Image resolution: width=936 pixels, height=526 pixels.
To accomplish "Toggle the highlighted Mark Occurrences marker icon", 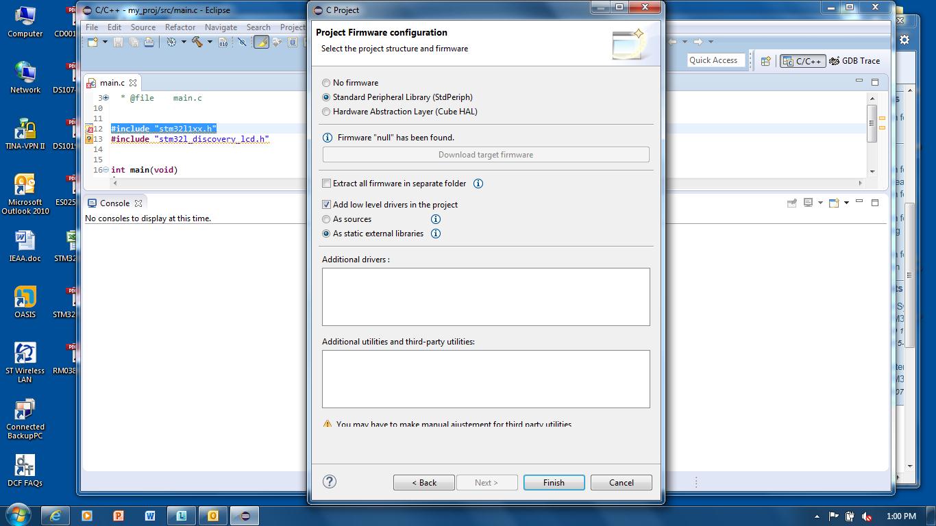I will pos(261,42).
